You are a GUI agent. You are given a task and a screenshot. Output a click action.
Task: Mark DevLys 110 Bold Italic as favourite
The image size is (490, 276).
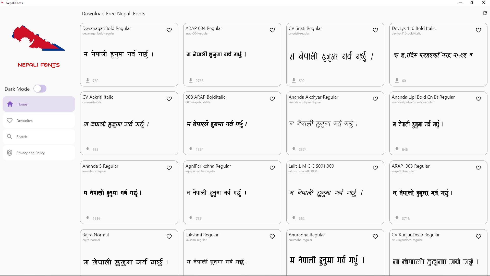pyautogui.click(x=479, y=30)
